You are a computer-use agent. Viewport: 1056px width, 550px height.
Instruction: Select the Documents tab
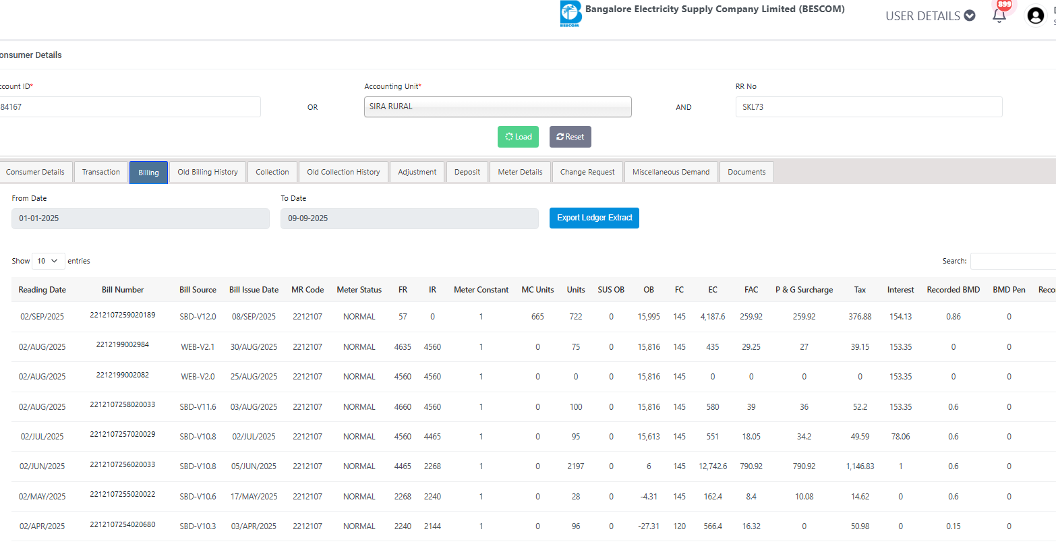(746, 172)
